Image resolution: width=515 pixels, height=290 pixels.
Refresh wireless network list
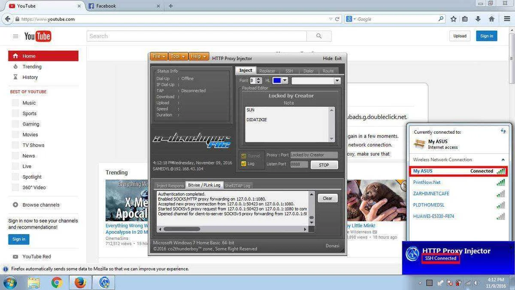[503, 131]
